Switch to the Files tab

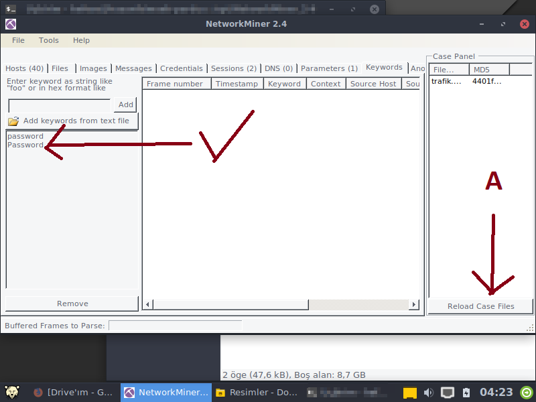60,68
